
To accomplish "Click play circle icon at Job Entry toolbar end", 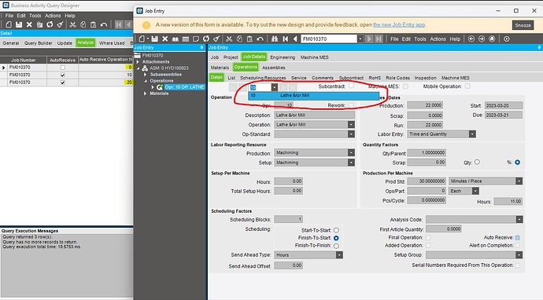I will click(x=507, y=39).
